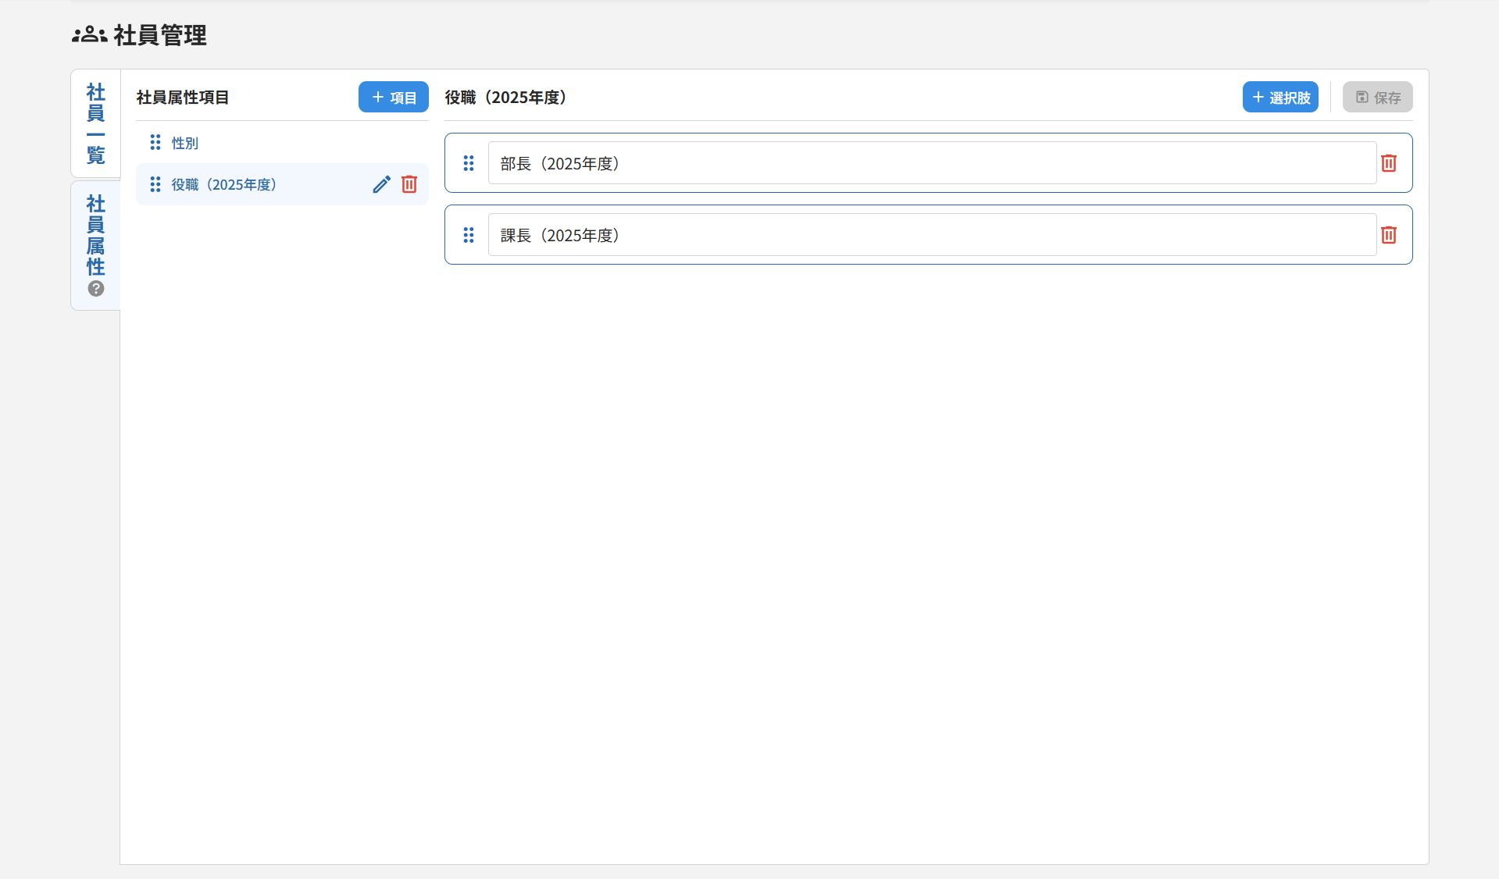This screenshot has height=879, width=1499.
Task: Click the save disk icon on 保存 button
Action: pyautogui.click(x=1362, y=97)
